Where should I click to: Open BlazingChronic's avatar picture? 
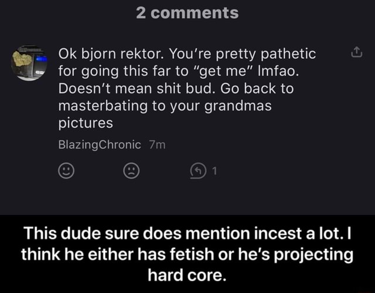pos(29,62)
